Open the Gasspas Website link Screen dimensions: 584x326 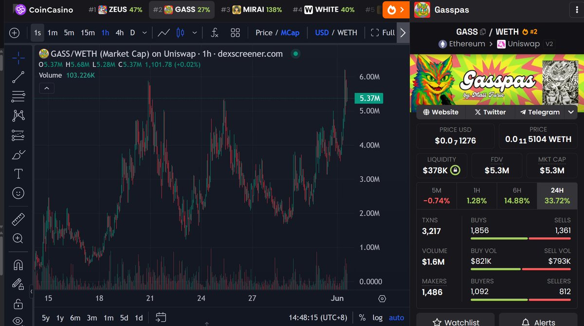pyautogui.click(x=441, y=112)
